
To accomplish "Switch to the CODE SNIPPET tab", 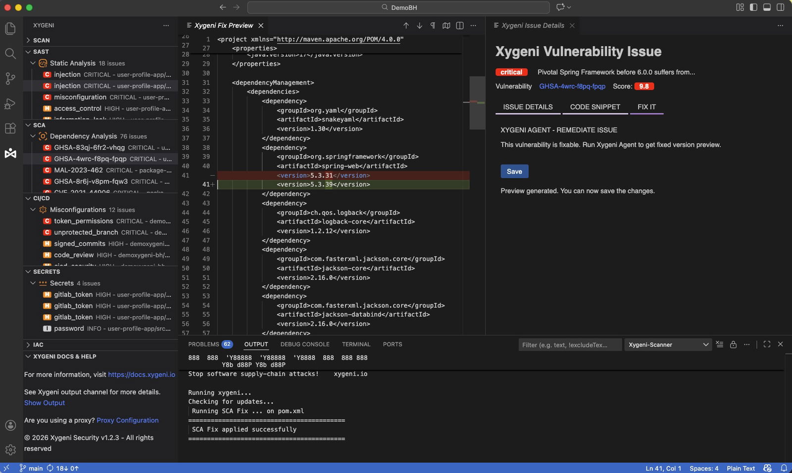I will point(594,107).
